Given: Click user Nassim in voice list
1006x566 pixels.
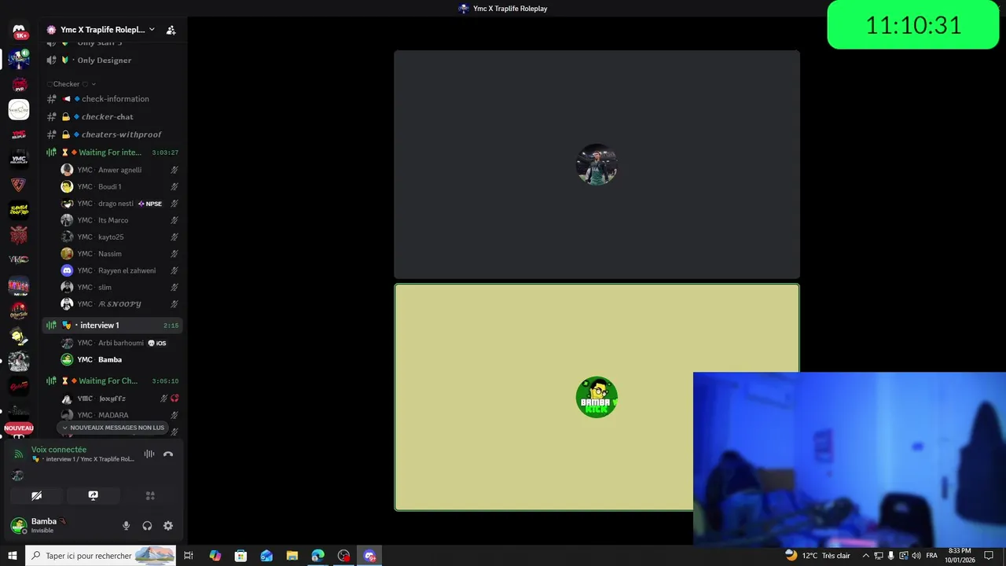Looking at the screenshot, I should [119, 254].
